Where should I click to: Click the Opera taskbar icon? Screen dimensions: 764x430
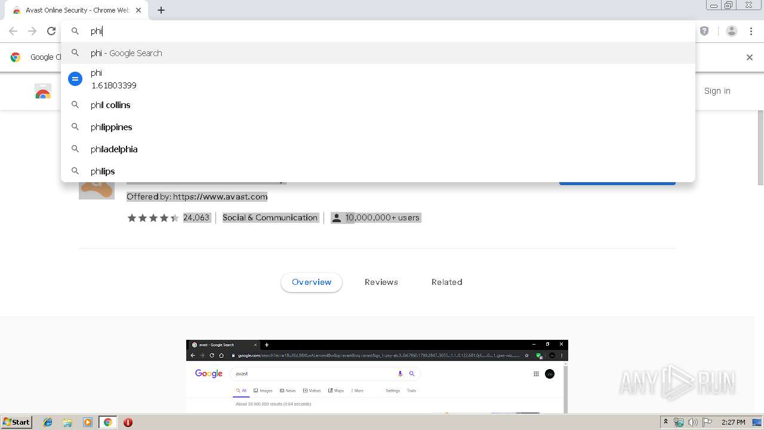click(x=128, y=422)
